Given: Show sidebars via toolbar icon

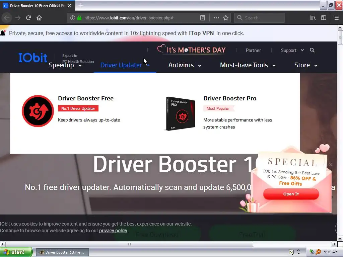Looking at the screenshot, I should (324, 18).
